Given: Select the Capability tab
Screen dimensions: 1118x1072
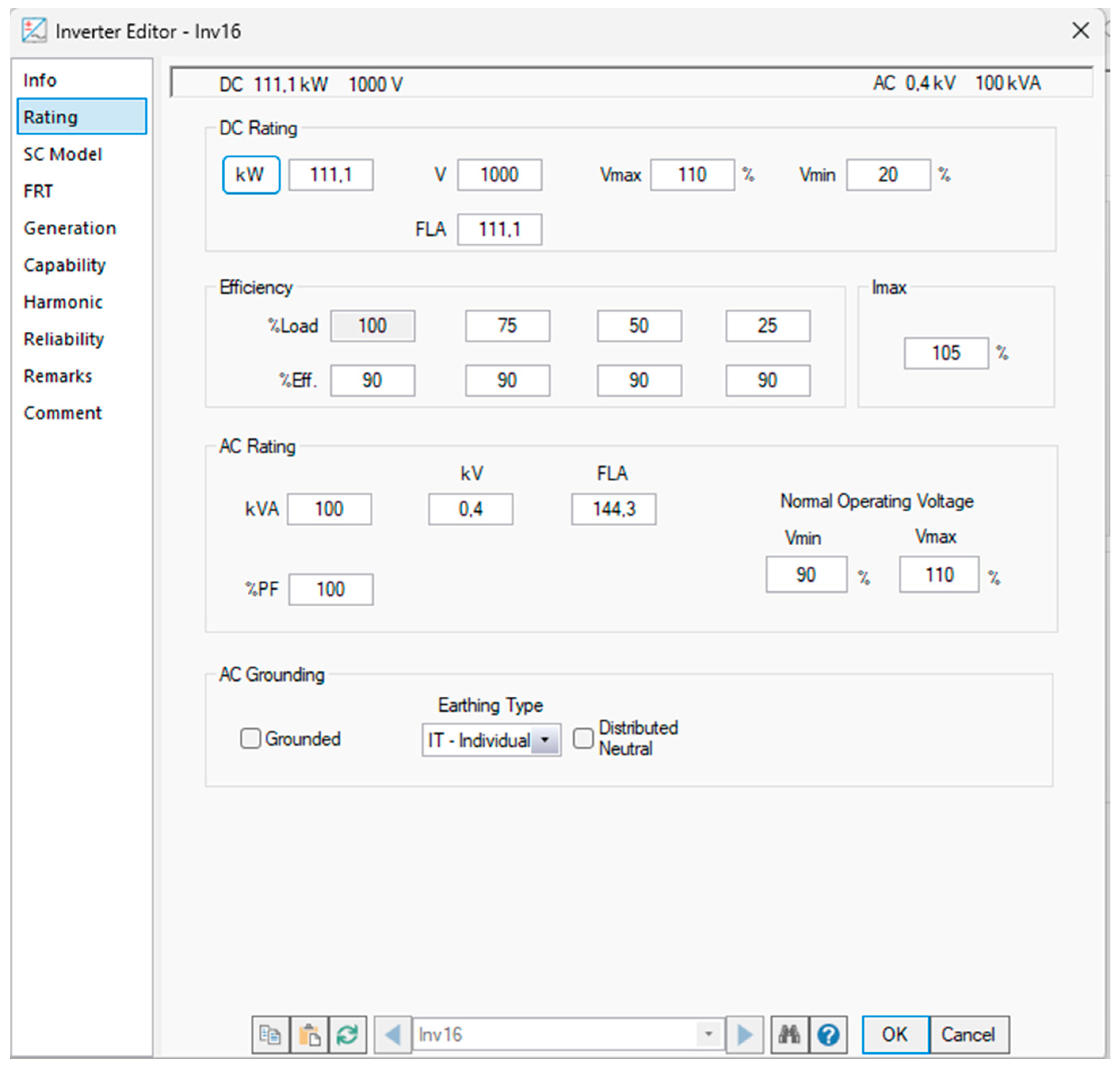Looking at the screenshot, I should [x=65, y=265].
